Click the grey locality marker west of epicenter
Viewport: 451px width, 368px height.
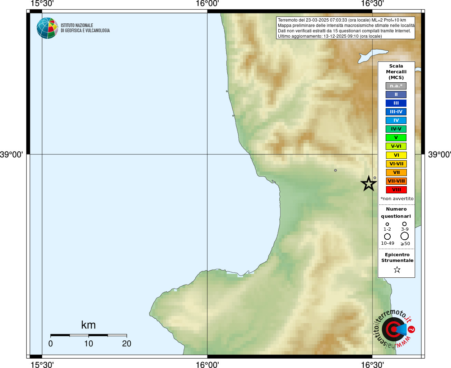[x=335, y=170]
